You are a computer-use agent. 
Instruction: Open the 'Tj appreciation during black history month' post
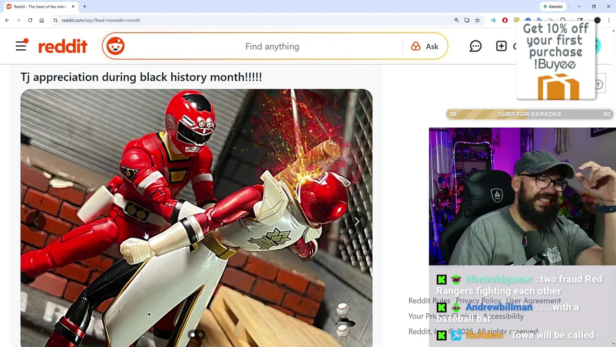point(141,77)
